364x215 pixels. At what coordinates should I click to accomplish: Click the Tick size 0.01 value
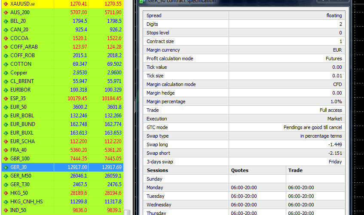[337, 76]
